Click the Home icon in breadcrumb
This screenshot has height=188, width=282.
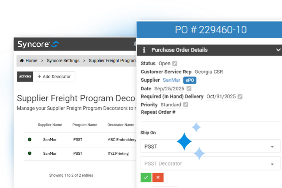[x=22, y=61]
